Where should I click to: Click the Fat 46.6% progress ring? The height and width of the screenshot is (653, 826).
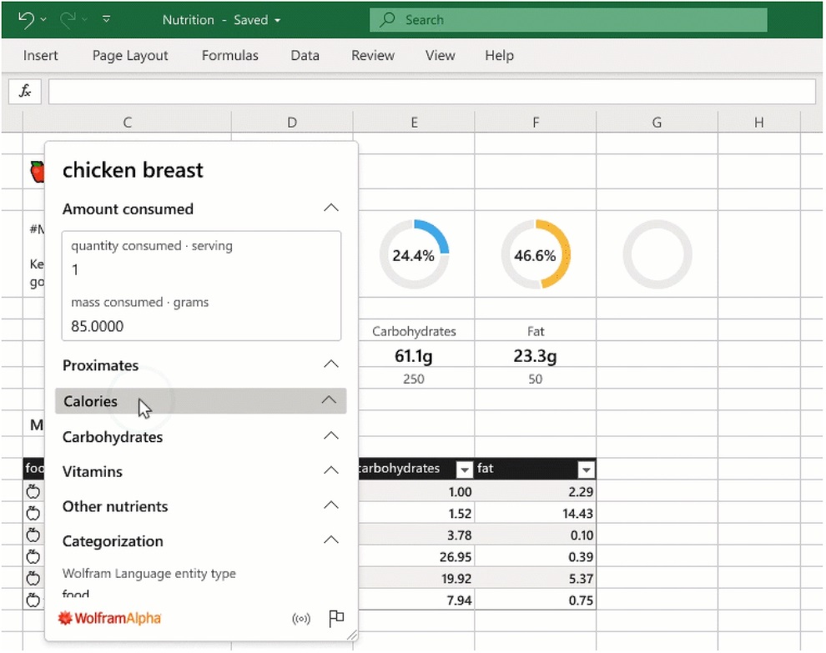(535, 254)
